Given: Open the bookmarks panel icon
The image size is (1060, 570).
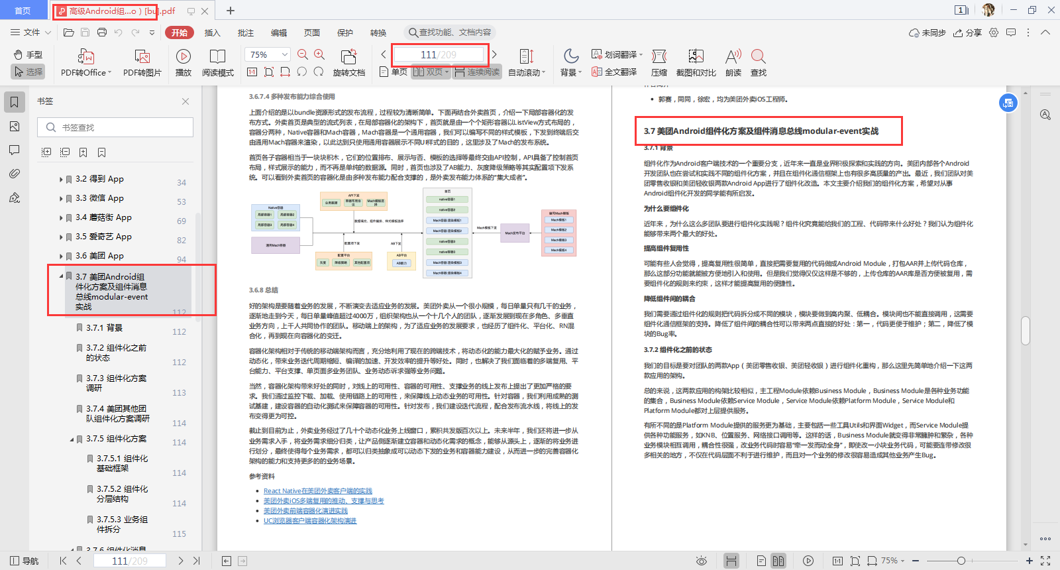Looking at the screenshot, I should coord(14,101).
